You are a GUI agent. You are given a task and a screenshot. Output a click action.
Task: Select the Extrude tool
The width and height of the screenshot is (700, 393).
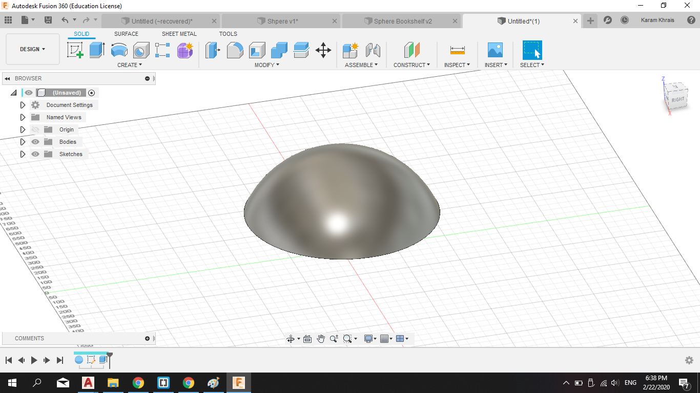click(x=97, y=50)
